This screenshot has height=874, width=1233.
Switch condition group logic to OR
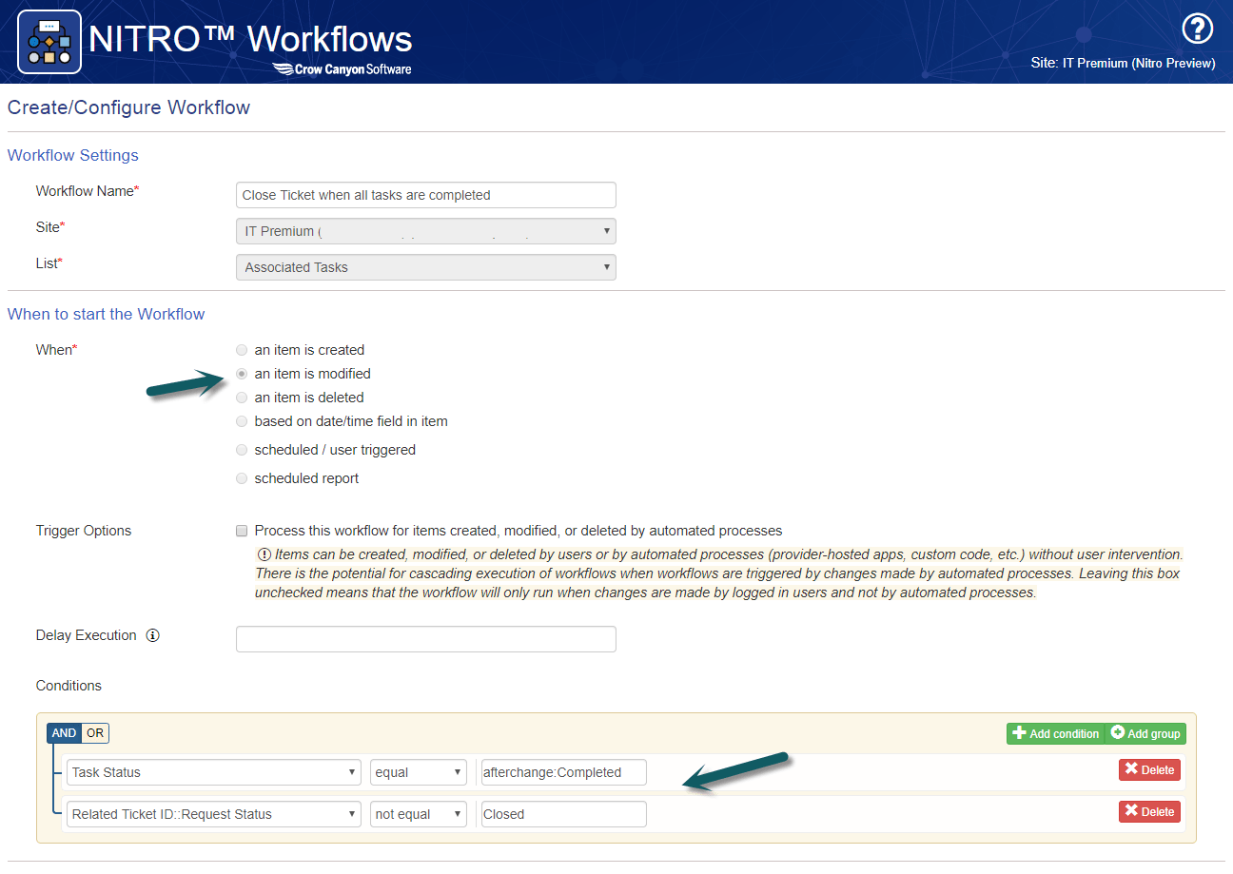[x=95, y=733]
